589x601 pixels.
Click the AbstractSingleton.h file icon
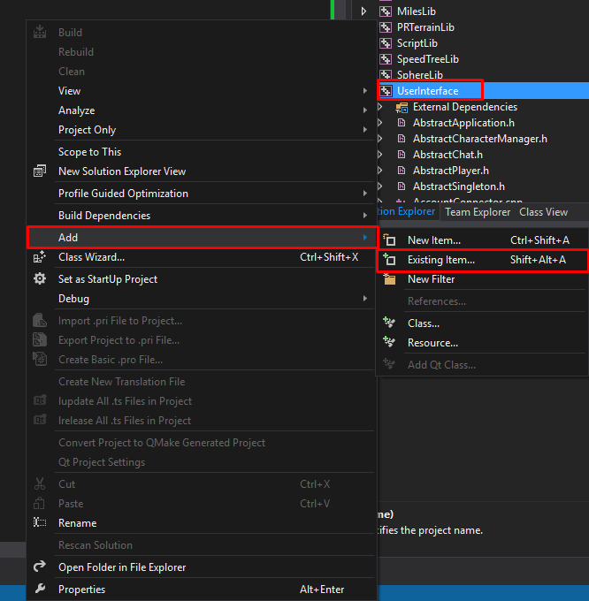click(x=402, y=186)
